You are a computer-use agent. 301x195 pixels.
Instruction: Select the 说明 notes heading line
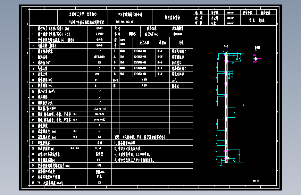coord(140,137)
